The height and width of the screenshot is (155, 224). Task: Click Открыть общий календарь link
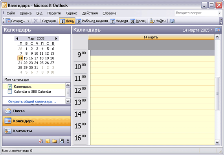[x=32, y=102]
